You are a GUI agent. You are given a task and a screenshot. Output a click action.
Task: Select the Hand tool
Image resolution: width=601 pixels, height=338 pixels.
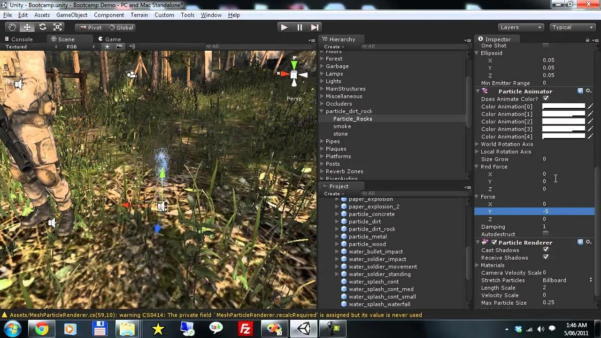pos(12,27)
